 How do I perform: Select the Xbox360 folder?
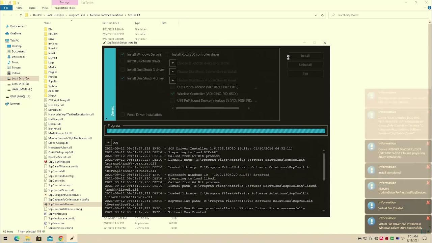coord(53,91)
